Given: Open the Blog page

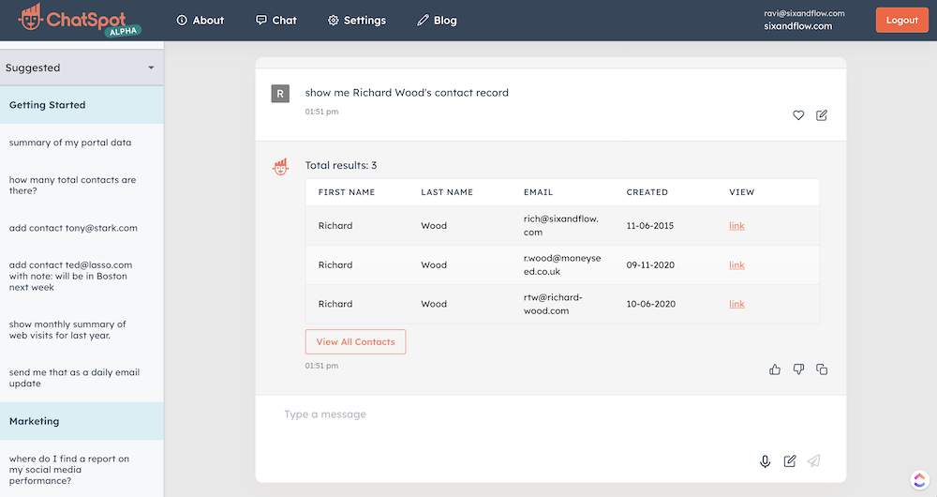Looking at the screenshot, I should (x=437, y=21).
